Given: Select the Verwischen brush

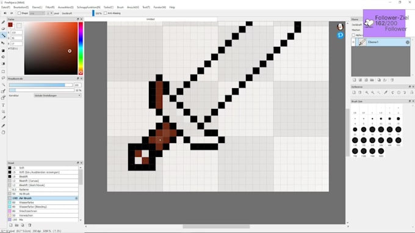Looking at the screenshot, I should point(43,215).
